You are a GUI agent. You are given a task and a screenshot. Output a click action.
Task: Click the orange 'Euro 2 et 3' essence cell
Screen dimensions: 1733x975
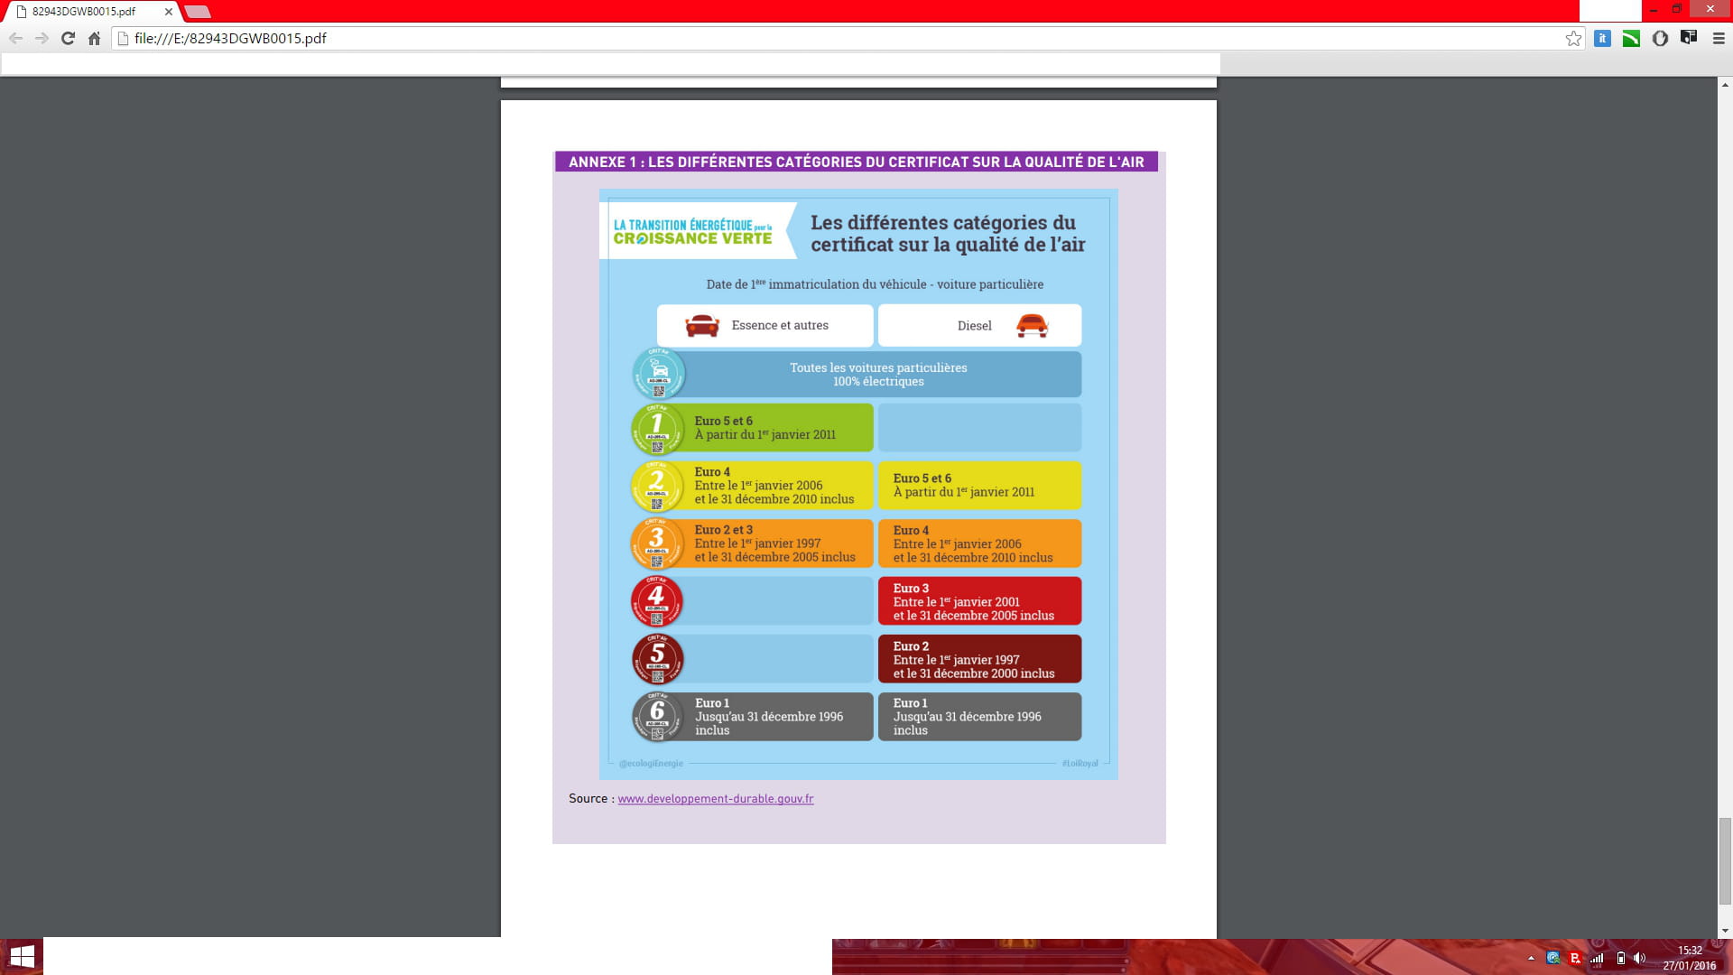774,543
